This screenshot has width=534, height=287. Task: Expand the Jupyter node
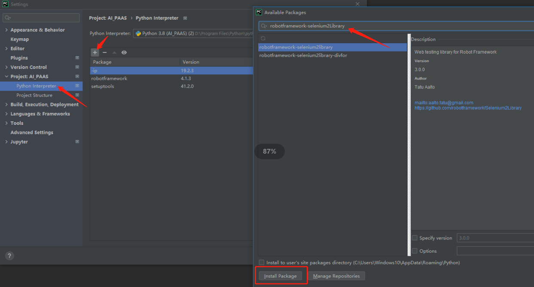click(6, 142)
